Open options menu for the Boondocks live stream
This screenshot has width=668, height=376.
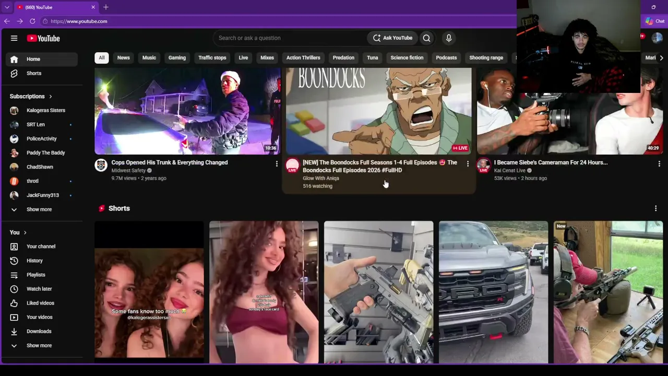tap(468, 164)
